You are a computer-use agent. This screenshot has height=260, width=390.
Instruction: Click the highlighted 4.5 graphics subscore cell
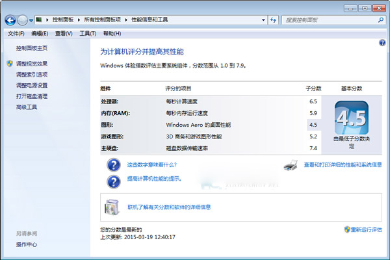coord(314,125)
